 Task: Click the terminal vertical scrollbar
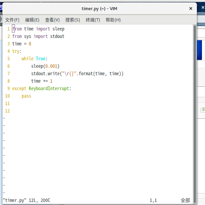pos(195,114)
